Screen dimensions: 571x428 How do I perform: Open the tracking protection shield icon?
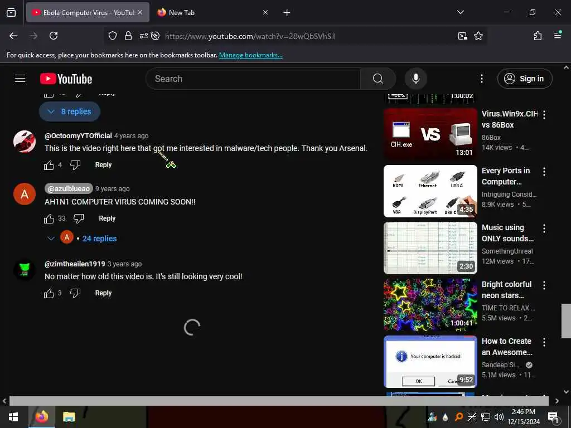(113, 36)
